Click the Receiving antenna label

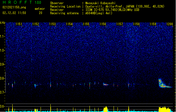64,13
